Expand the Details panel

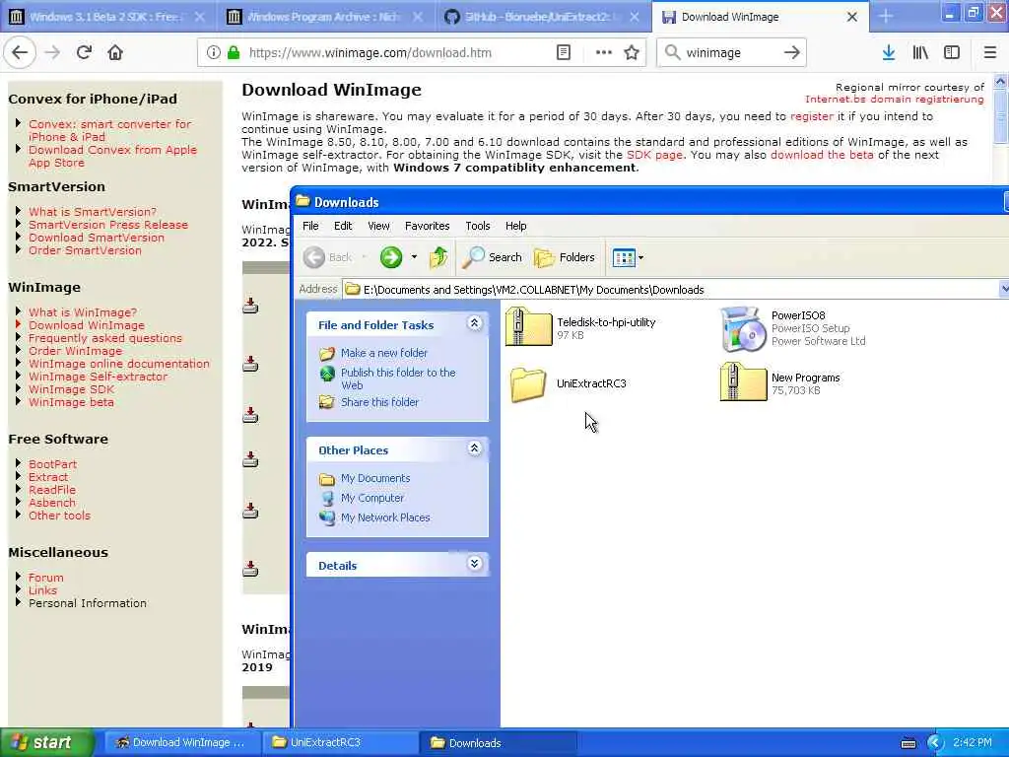coord(474,564)
